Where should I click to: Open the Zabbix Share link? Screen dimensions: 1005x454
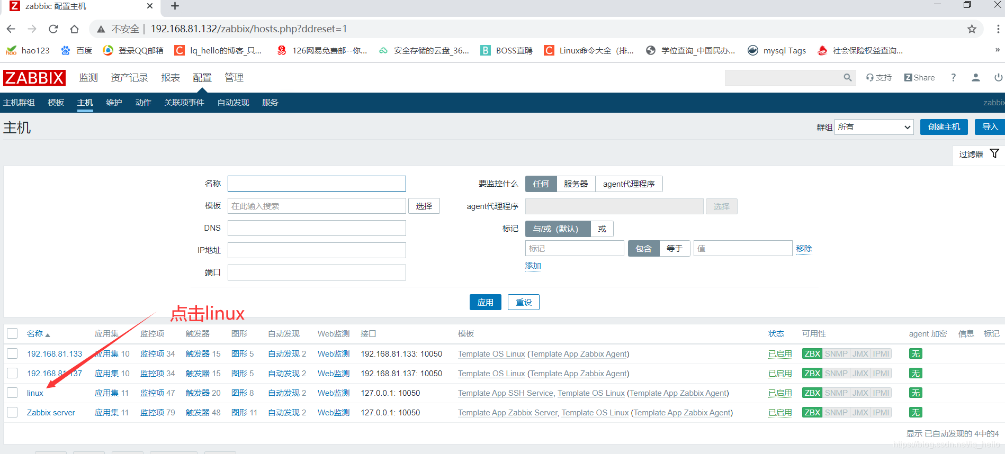click(920, 77)
